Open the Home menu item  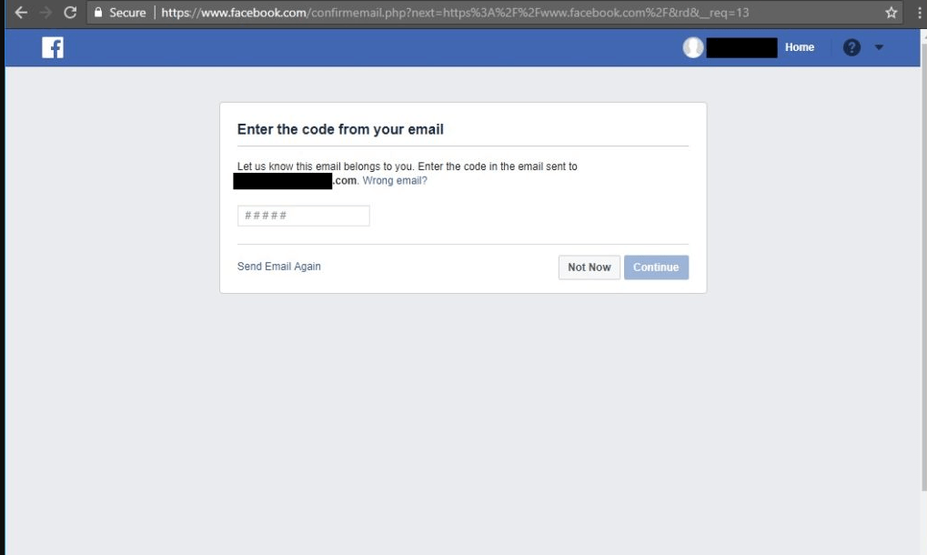[800, 47]
